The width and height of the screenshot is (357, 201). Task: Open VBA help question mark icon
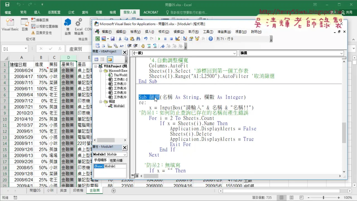[x=211, y=39]
